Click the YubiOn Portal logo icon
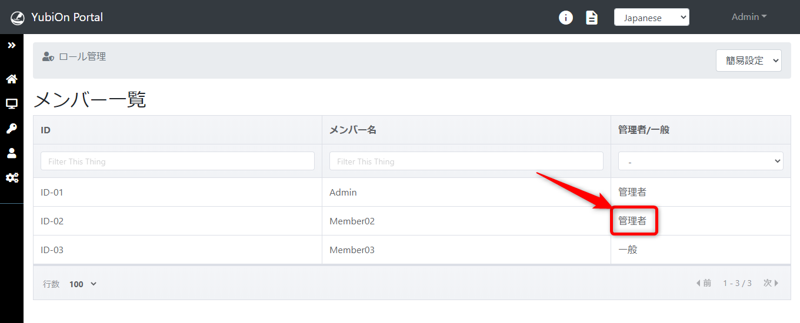This screenshot has width=800, height=323. click(x=18, y=18)
